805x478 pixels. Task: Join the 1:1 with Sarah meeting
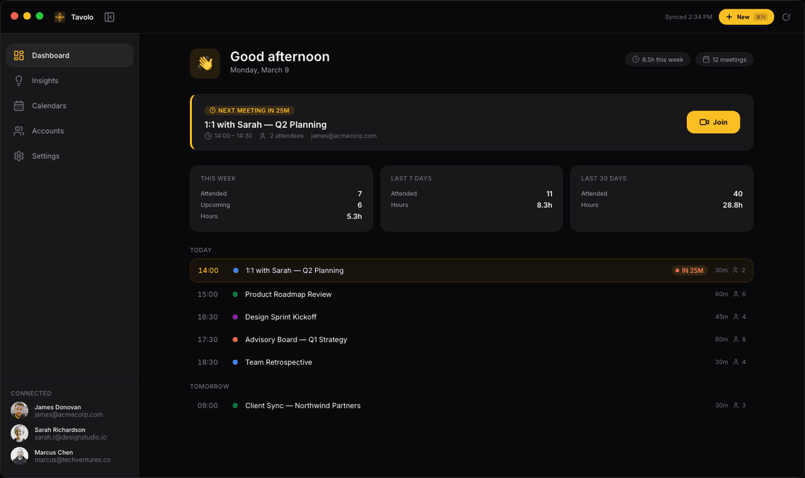coord(713,122)
